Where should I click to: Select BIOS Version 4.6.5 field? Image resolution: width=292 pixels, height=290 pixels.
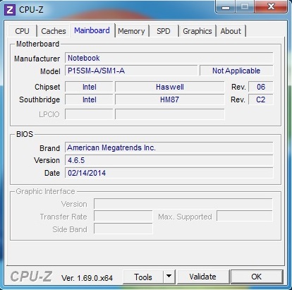[x=169, y=160]
